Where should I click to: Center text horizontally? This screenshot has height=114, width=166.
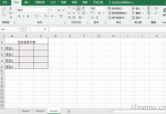(74, 13)
